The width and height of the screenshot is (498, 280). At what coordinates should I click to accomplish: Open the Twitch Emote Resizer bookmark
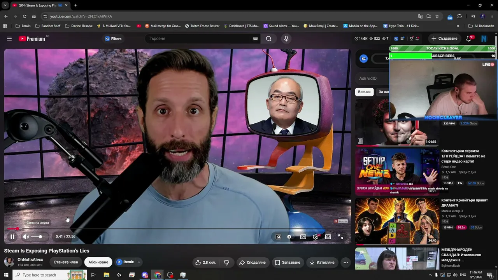click(202, 26)
